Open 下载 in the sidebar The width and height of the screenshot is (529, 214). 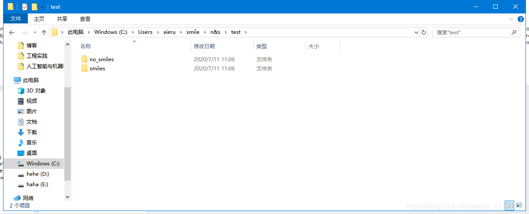[32, 132]
